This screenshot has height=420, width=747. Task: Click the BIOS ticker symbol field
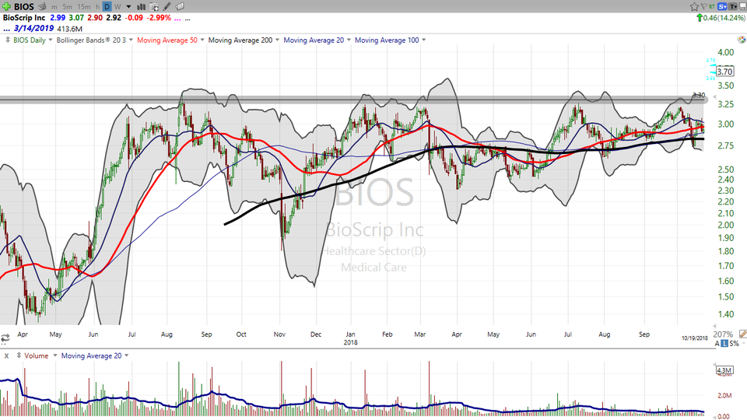(x=24, y=7)
